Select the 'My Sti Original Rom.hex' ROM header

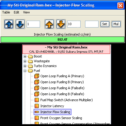click(x=66, y=47)
